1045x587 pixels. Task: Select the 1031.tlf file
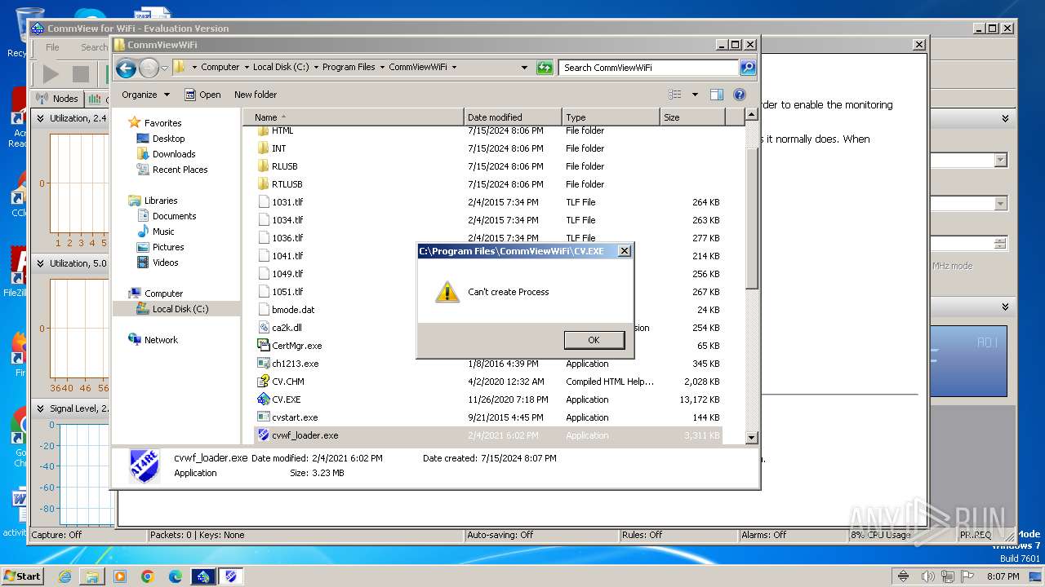tap(287, 202)
